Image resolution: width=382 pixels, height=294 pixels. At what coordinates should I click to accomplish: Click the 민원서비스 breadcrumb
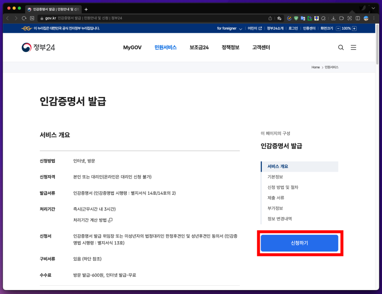[331, 67]
